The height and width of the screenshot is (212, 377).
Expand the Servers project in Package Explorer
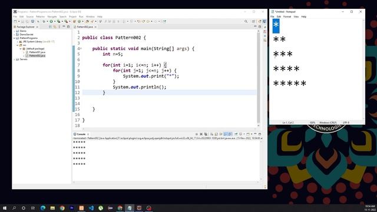14,59
